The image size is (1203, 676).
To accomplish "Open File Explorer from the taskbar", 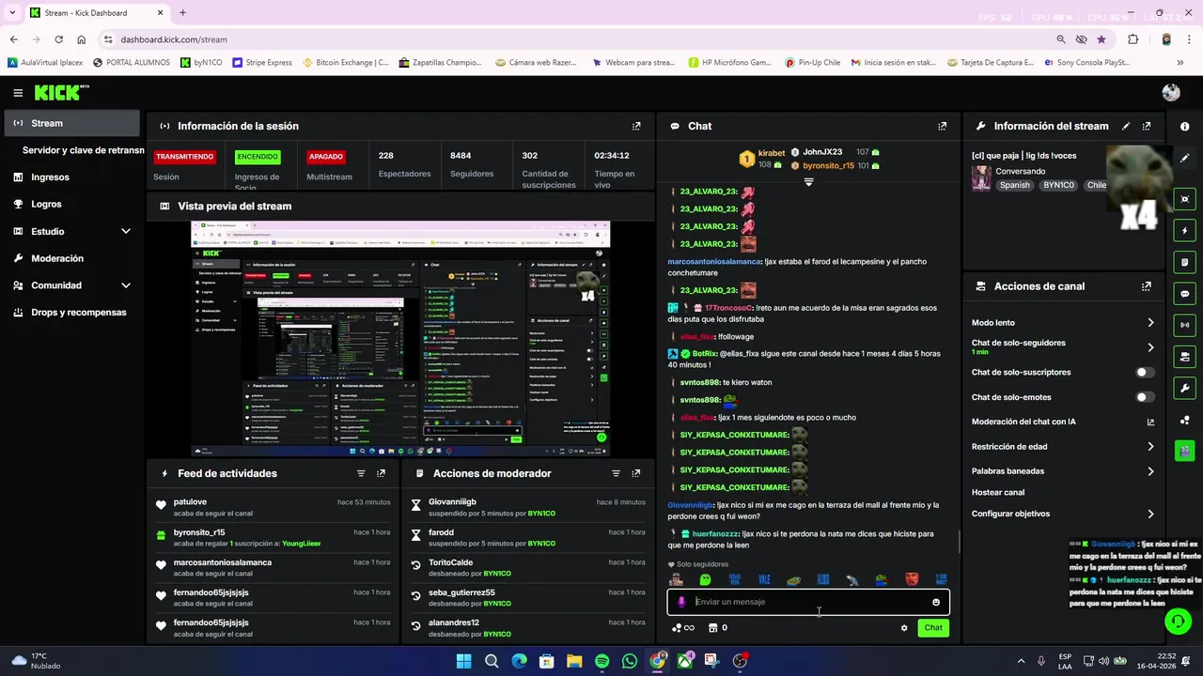I will coord(574,661).
